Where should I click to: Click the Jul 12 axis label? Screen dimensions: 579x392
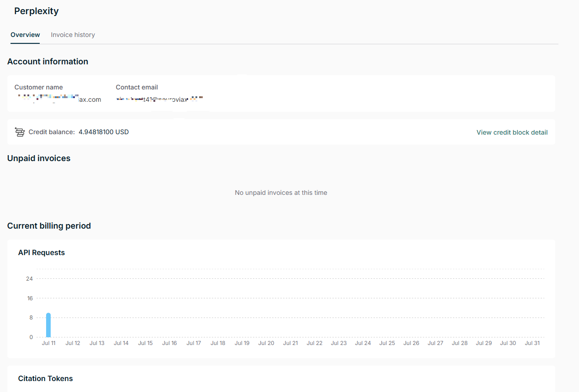pyautogui.click(x=73, y=343)
